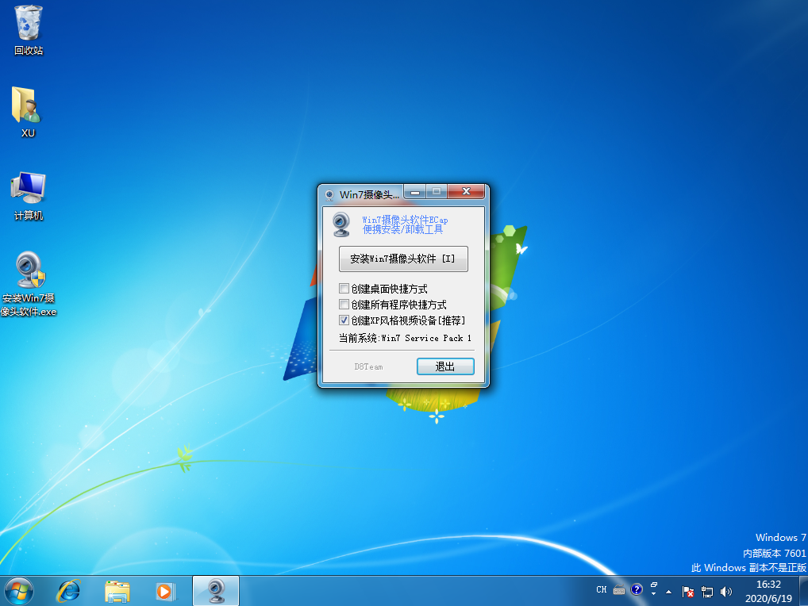
Task: Close the Win7摄像头 dialog window
Action: click(466, 191)
